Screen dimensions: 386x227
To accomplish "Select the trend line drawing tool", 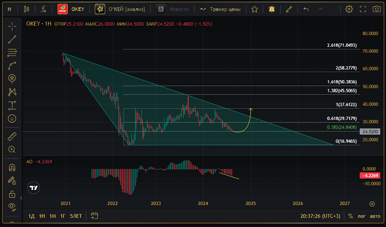I will 12,40.
